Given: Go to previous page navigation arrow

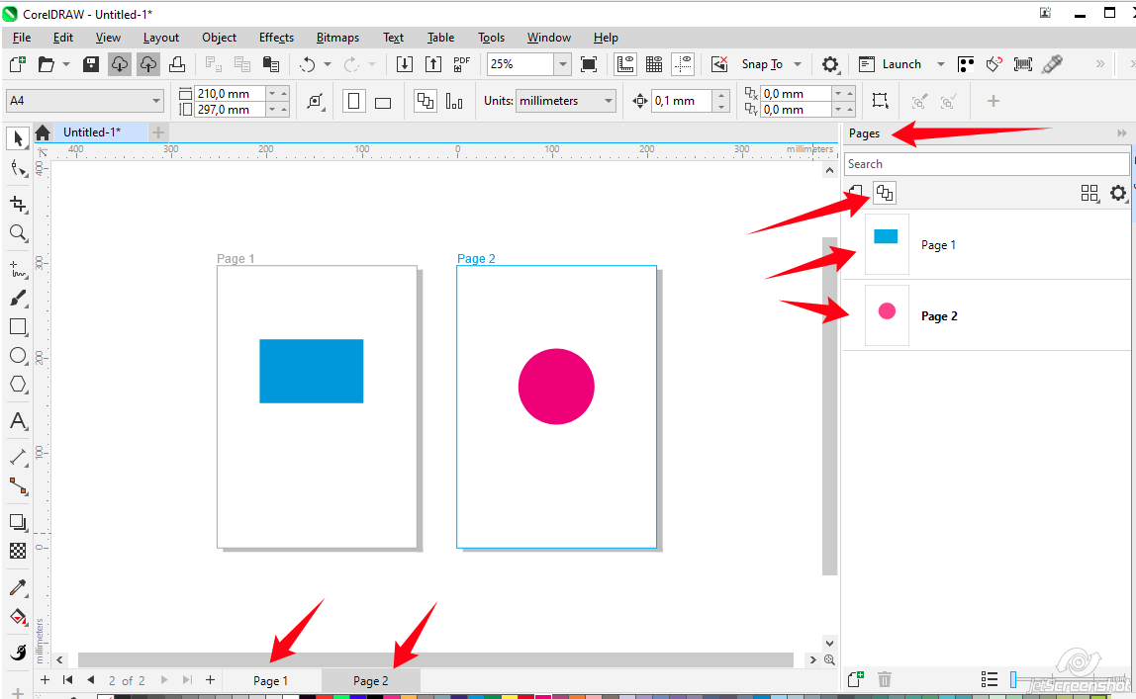Looking at the screenshot, I should [x=91, y=680].
